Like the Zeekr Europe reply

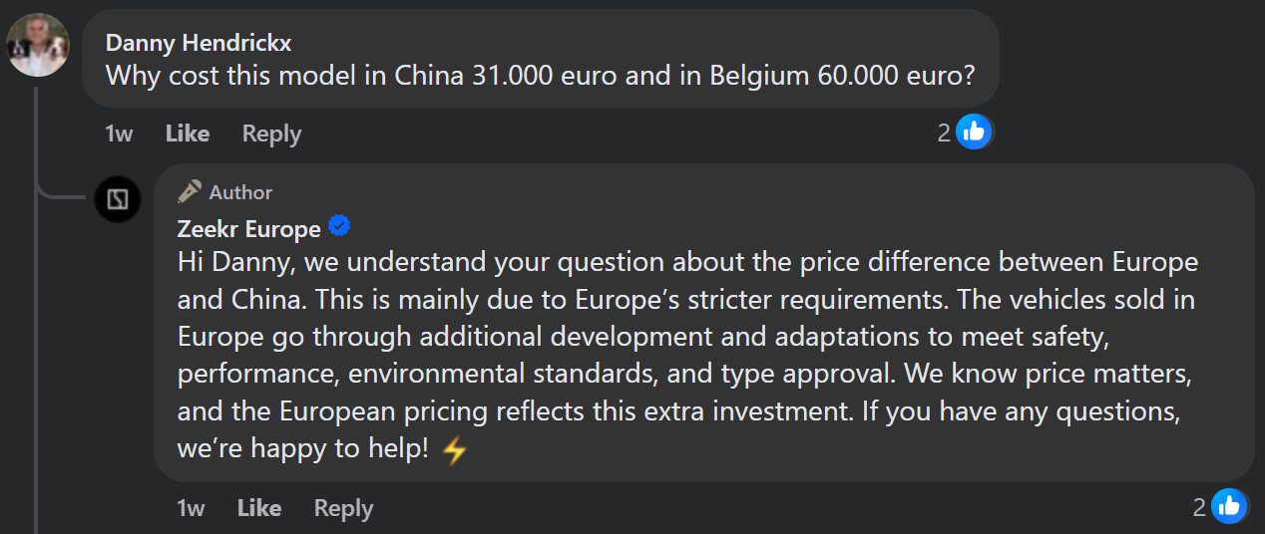pyautogui.click(x=259, y=508)
